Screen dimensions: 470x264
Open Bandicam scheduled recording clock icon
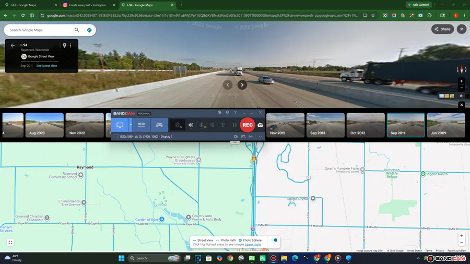tap(228, 112)
